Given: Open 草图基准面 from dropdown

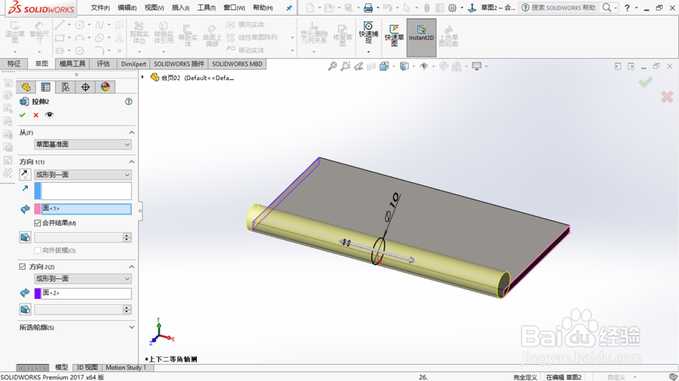Looking at the screenshot, I should 83,144.
